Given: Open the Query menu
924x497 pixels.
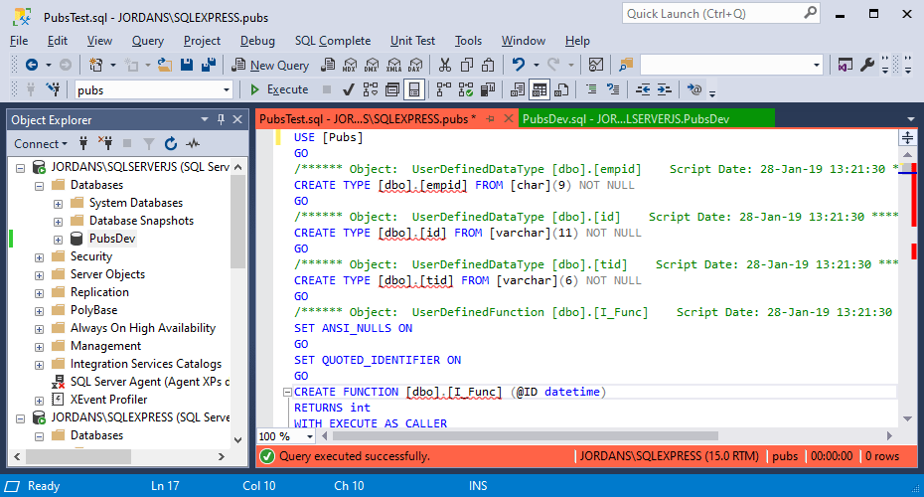Looking at the screenshot, I should pos(147,41).
